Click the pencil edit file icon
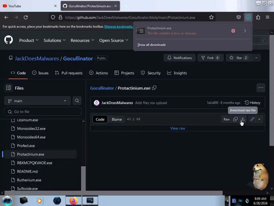Screen dimensions: 274x206 click(252, 119)
